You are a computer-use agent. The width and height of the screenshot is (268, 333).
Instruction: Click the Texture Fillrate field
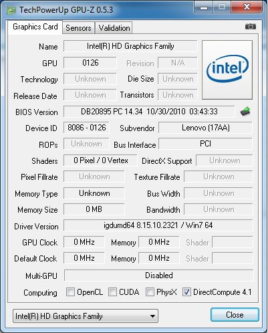(219, 177)
